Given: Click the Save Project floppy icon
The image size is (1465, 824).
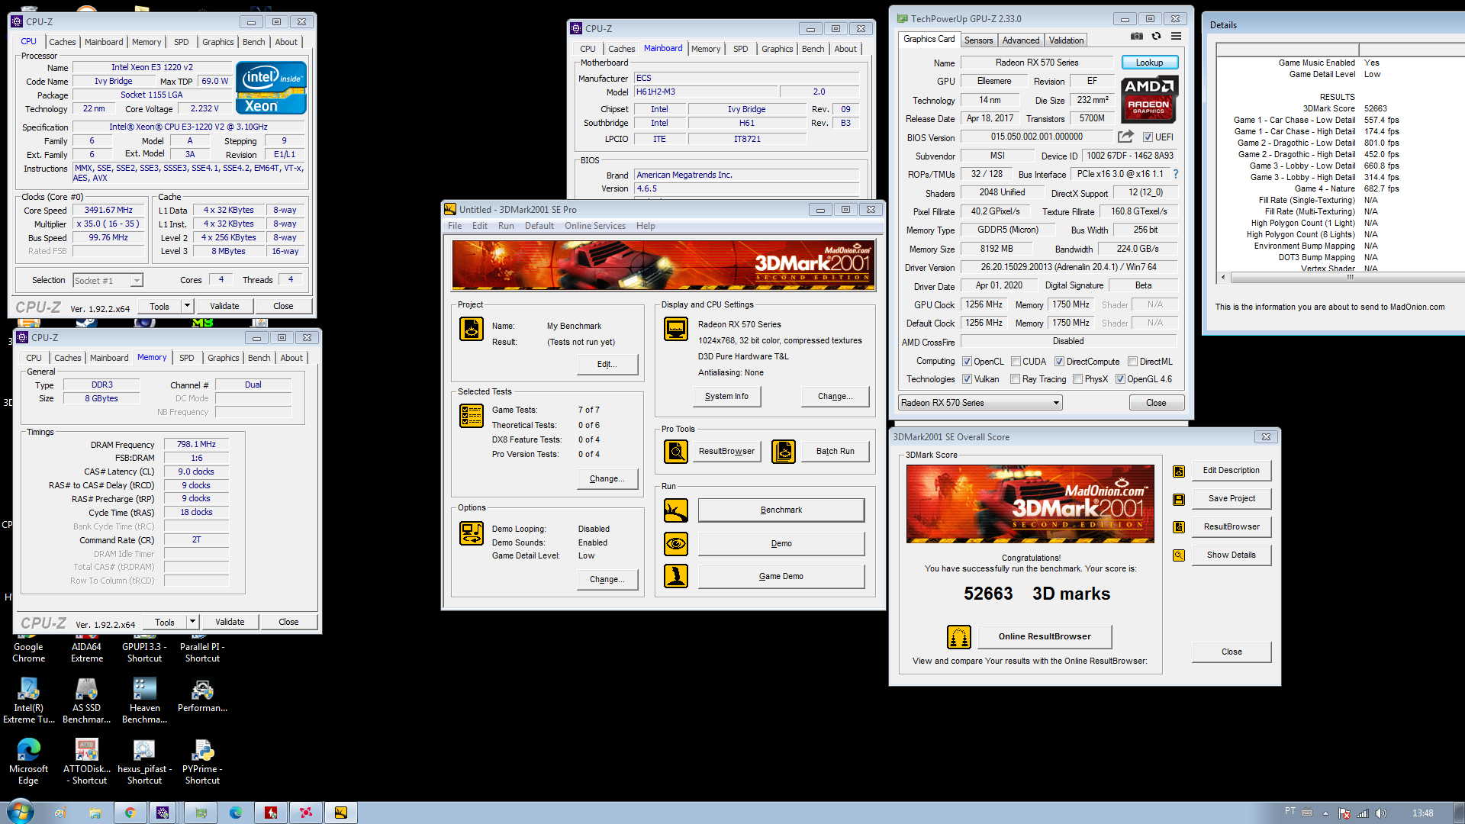Looking at the screenshot, I should pyautogui.click(x=1179, y=500).
